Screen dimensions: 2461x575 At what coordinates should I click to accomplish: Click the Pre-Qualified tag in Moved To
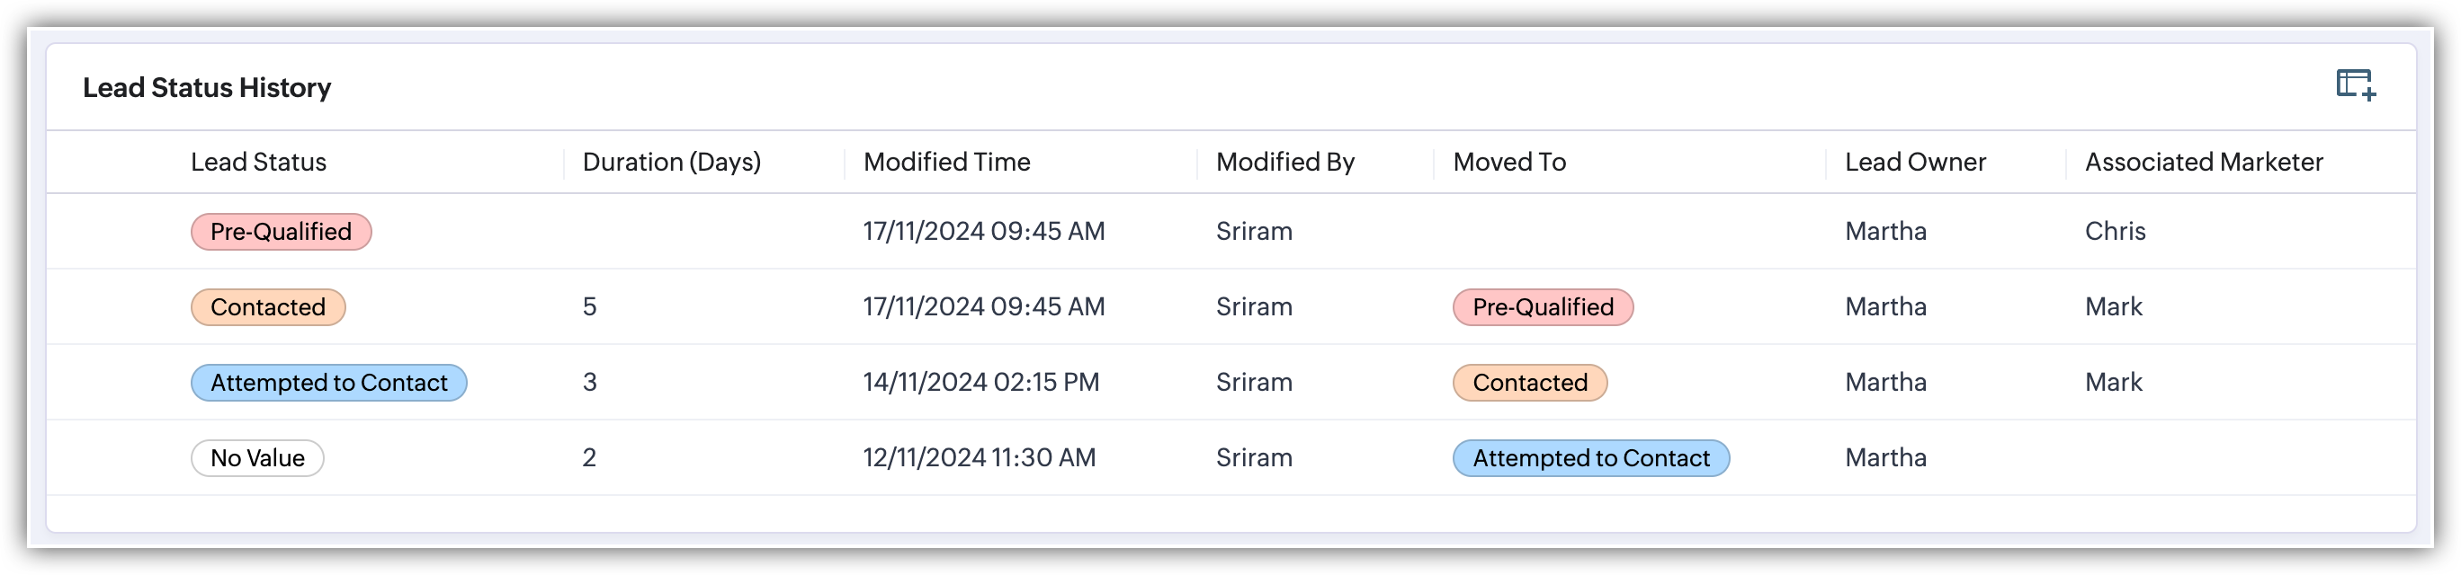tap(1542, 307)
